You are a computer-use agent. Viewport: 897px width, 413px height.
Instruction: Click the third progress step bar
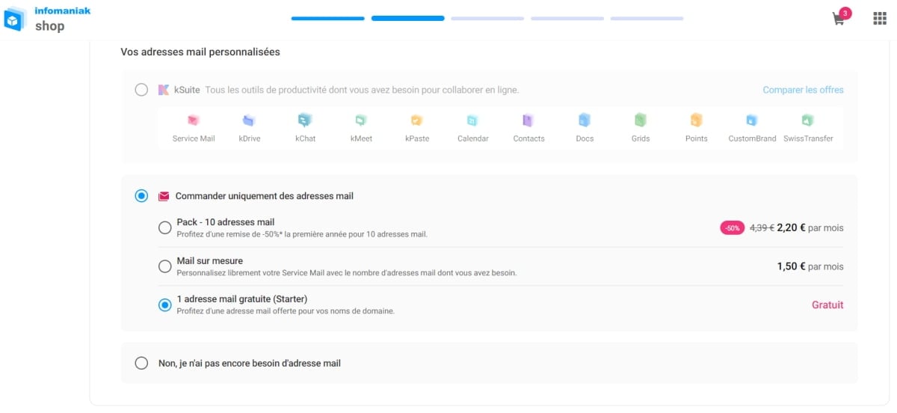[x=487, y=19]
